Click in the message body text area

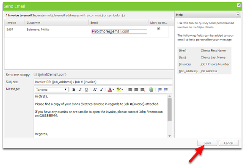[x=100, y=115]
